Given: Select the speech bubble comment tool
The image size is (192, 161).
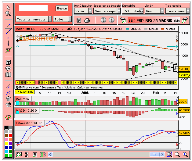Looking at the screenshot, I should point(8,68).
